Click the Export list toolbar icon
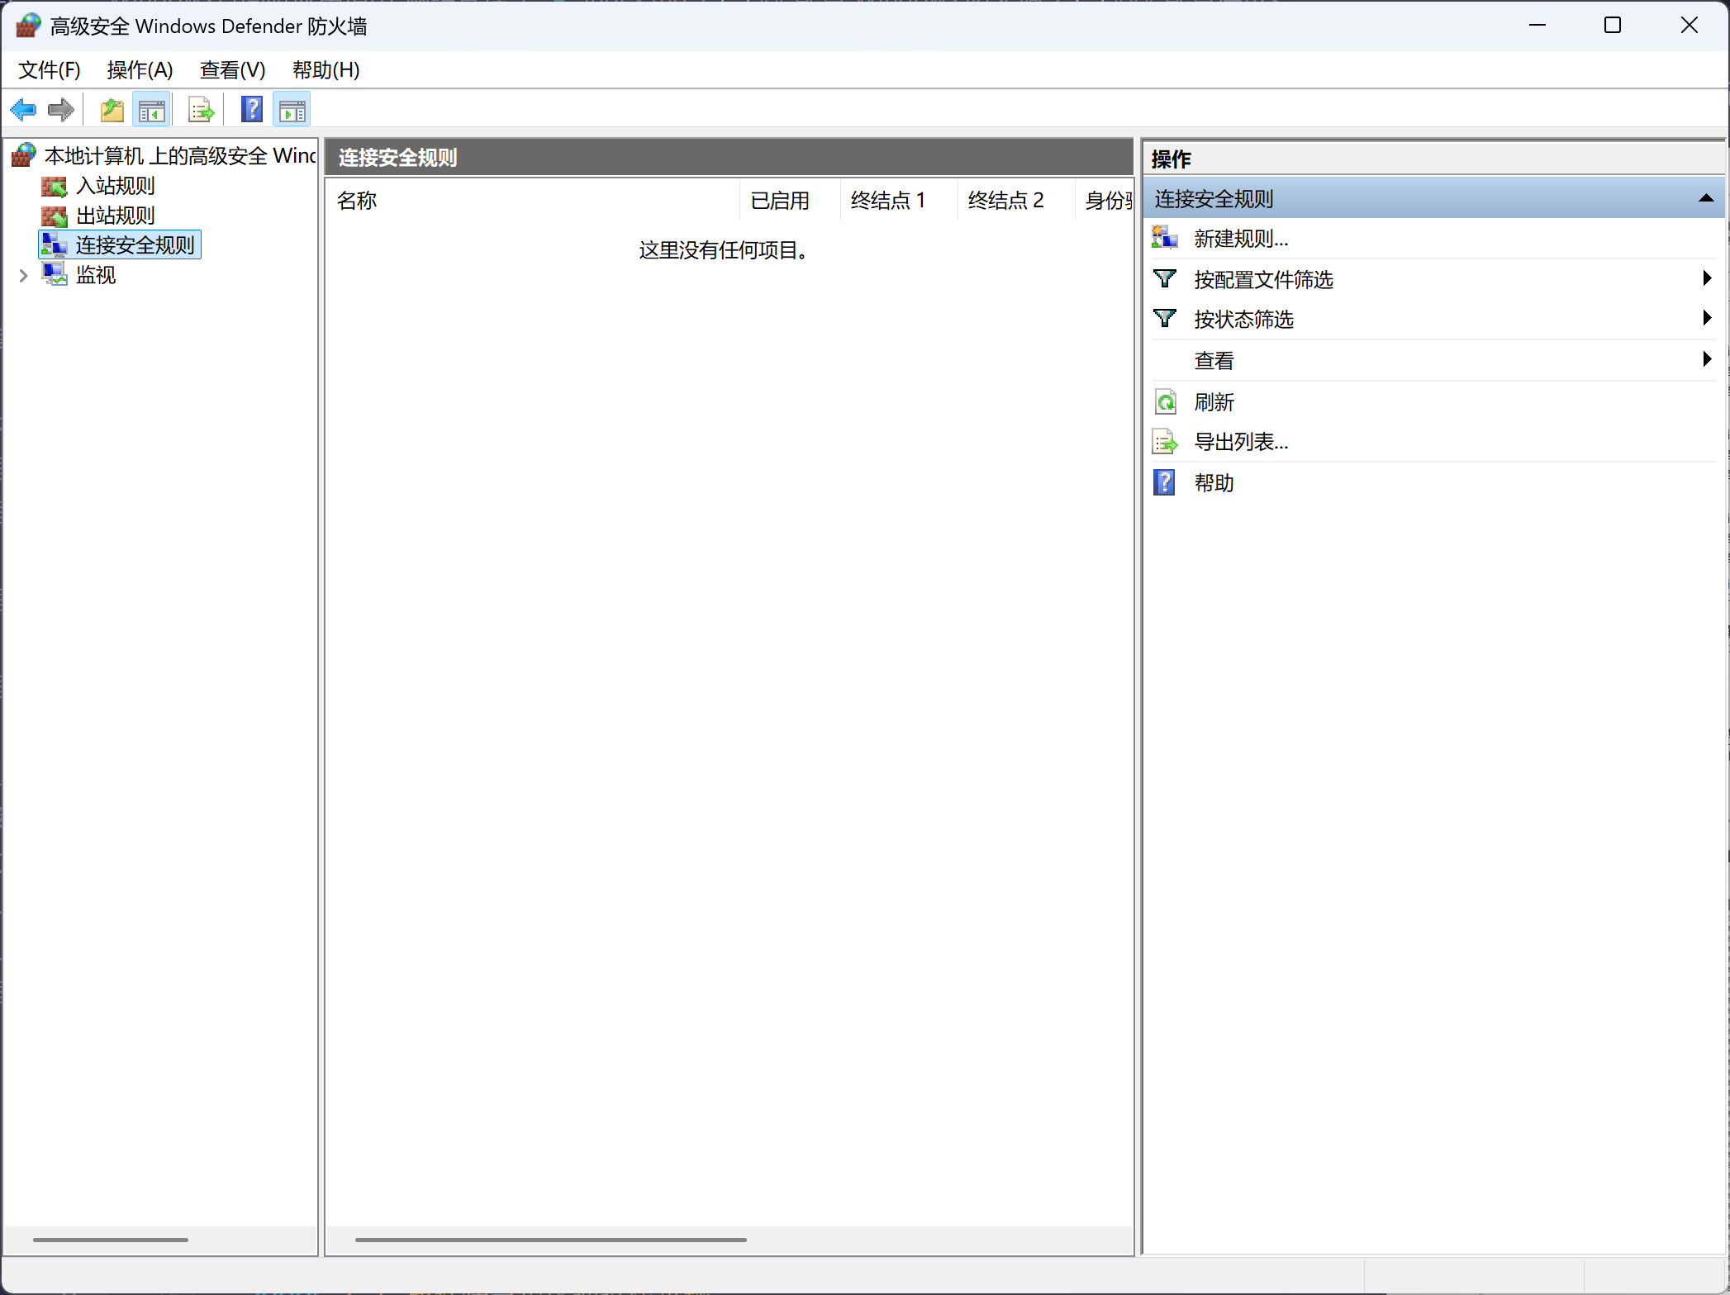The width and height of the screenshot is (1730, 1295). 202,110
